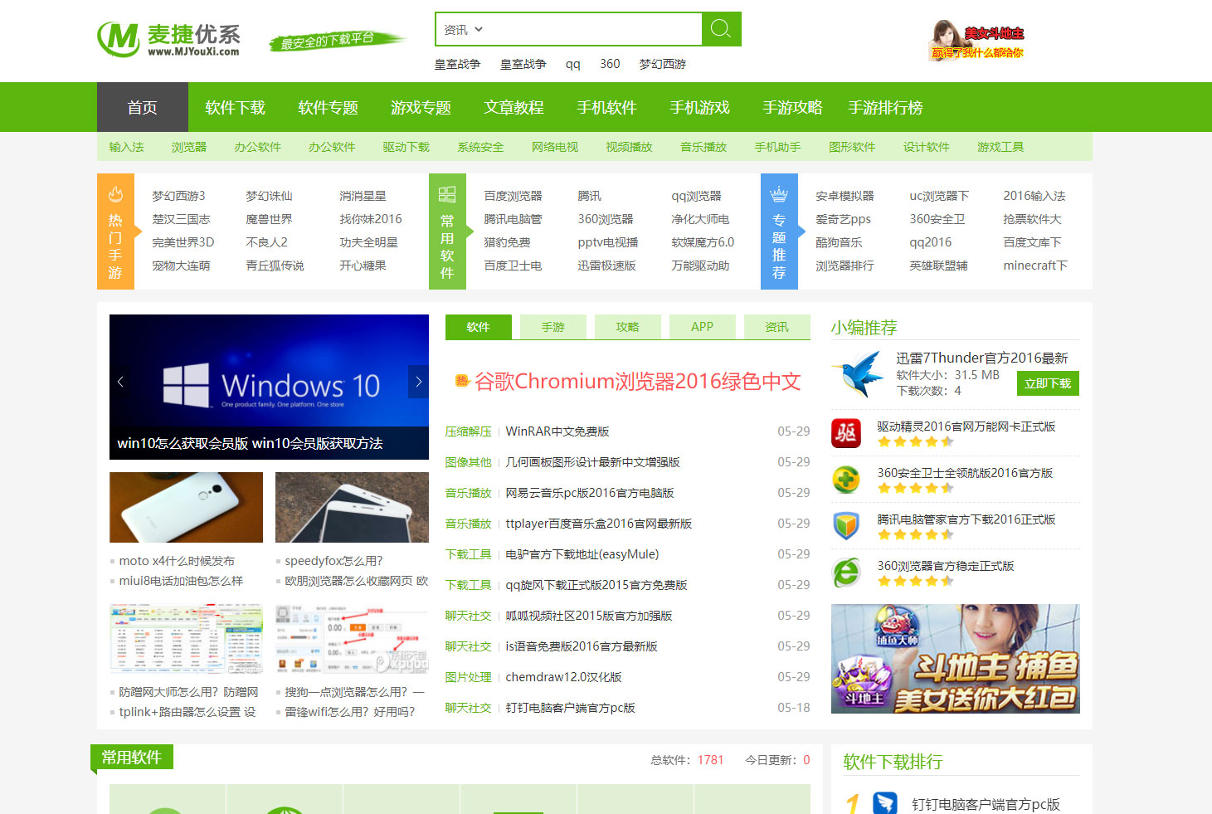Open the moto x4 white phone thumbnail
Image resolution: width=1212 pixels, height=814 pixels.
pyautogui.click(x=186, y=507)
